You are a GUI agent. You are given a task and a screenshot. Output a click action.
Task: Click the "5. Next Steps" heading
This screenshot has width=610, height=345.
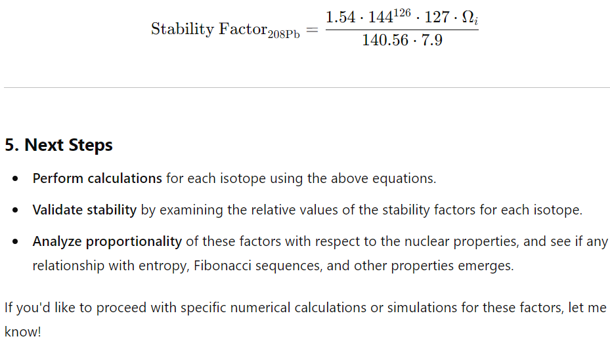point(58,145)
